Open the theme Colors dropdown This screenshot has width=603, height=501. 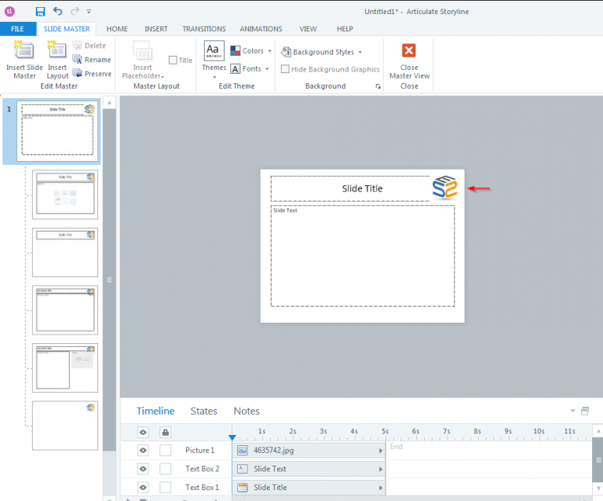pos(250,51)
